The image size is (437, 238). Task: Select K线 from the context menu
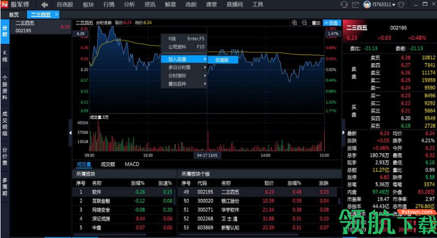[x=184, y=38]
